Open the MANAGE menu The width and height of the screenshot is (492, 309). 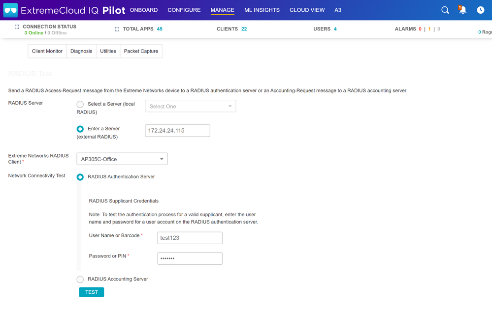coord(223,10)
